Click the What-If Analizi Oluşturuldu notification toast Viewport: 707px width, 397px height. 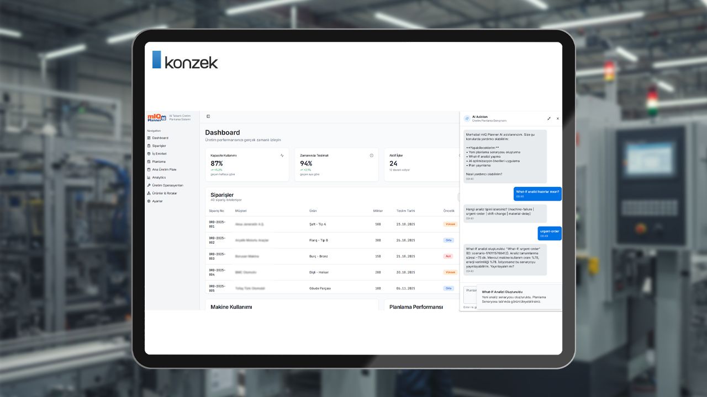tap(519, 297)
